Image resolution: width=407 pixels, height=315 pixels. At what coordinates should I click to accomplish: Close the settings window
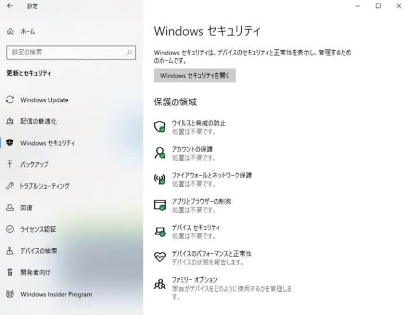(399, 6)
